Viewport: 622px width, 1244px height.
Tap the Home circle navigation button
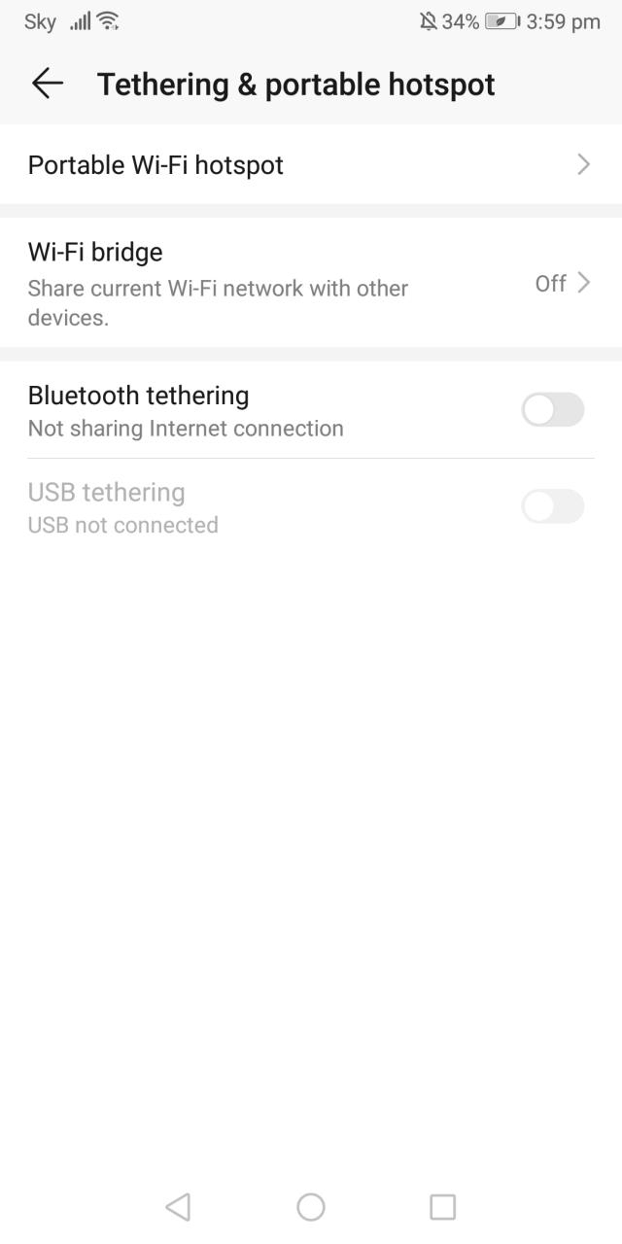311,1207
